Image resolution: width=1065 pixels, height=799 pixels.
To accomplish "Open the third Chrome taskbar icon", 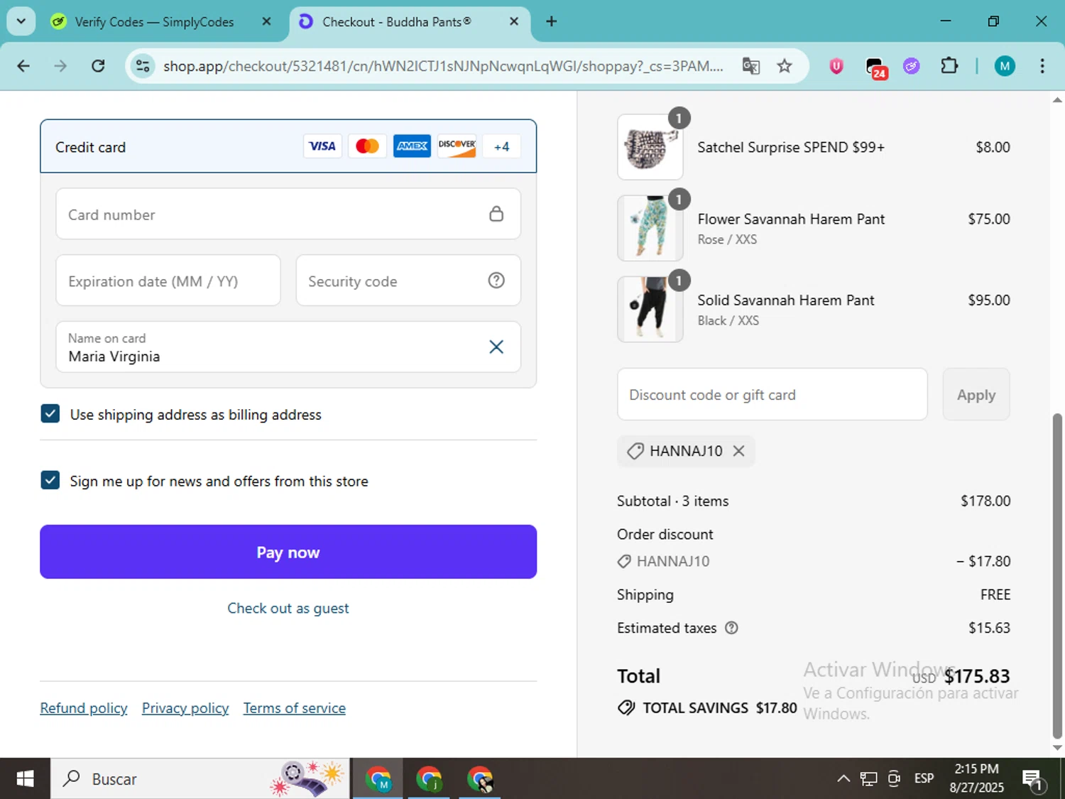I will point(480,779).
